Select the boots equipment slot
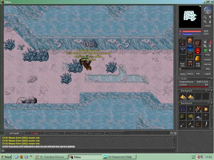Image resolution: width=214 pixels, height=160 pixels. click(x=190, y=63)
